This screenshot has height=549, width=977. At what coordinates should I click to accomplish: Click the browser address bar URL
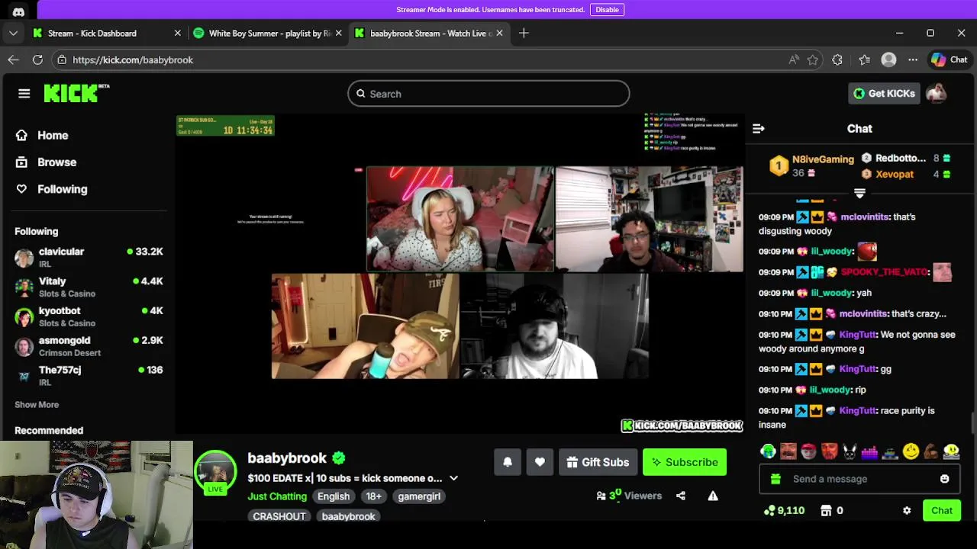point(133,59)
